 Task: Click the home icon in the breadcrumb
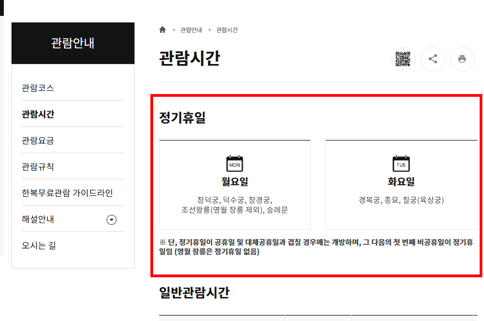162,30
